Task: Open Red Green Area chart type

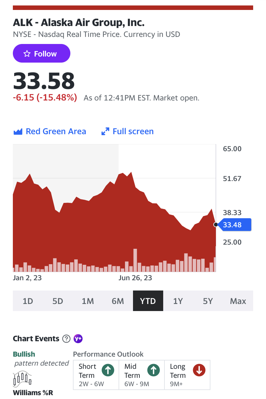Action: click(x=50, y=132)
